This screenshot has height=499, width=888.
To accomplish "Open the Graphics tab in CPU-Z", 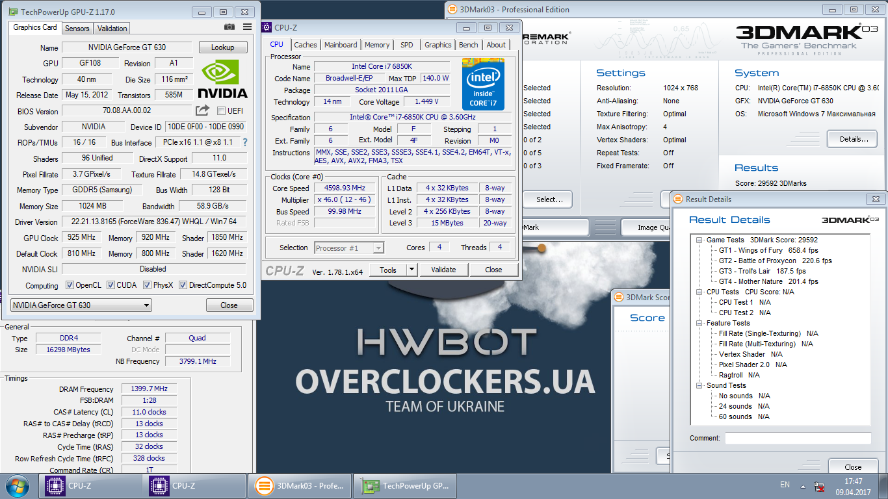I will click(437, 45).
